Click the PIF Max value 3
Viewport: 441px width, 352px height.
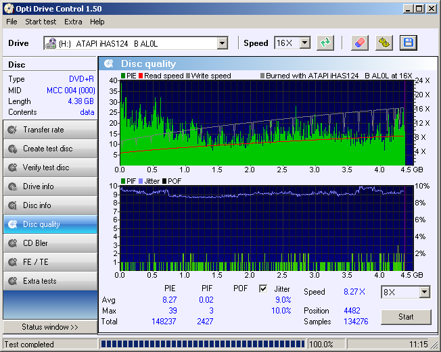(x=211, y=311)
